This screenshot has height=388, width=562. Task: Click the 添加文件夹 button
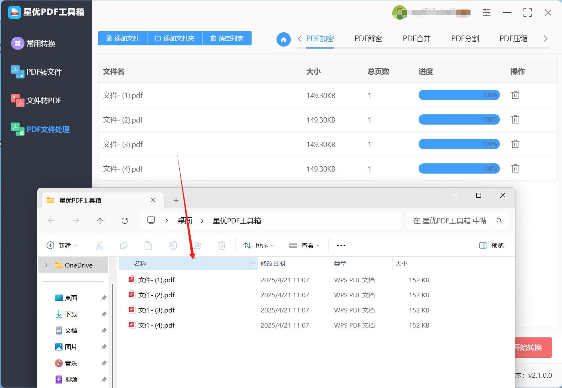[175, 38]
